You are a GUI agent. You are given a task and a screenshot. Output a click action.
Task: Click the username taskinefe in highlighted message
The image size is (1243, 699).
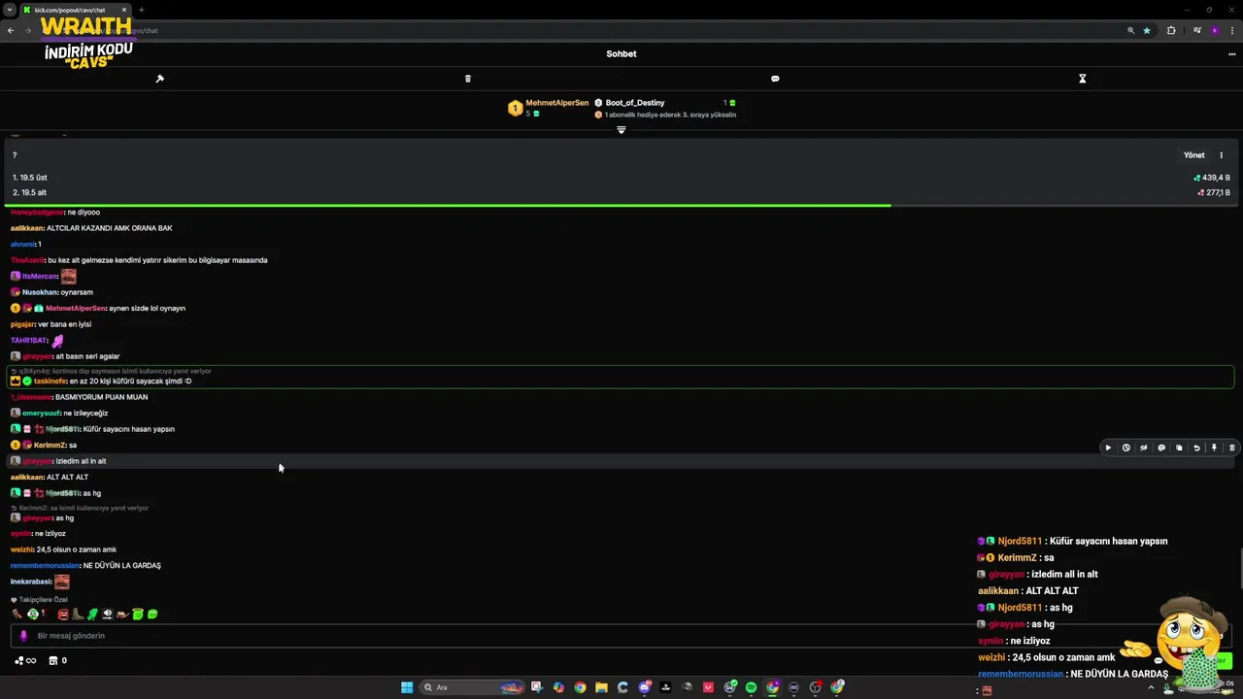pyautogui.click(x=50, y=382)
